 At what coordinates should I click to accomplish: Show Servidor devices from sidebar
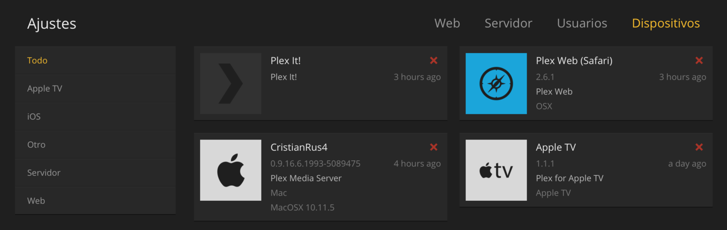(95, 173)
